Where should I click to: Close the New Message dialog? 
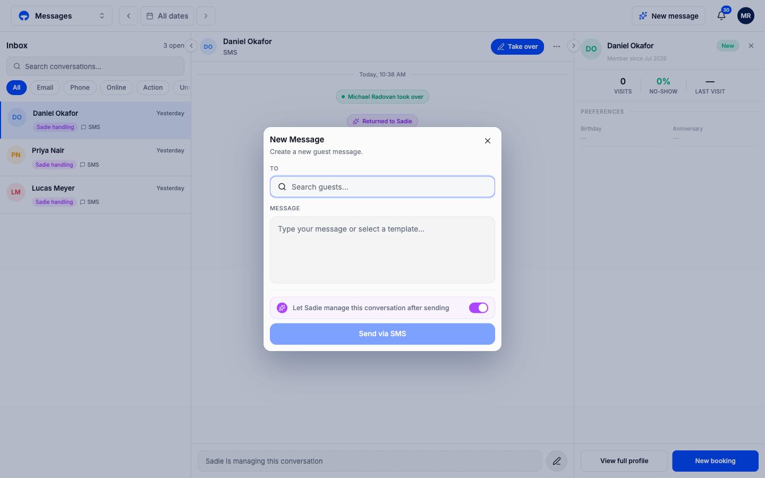click(x=488, y=141)
